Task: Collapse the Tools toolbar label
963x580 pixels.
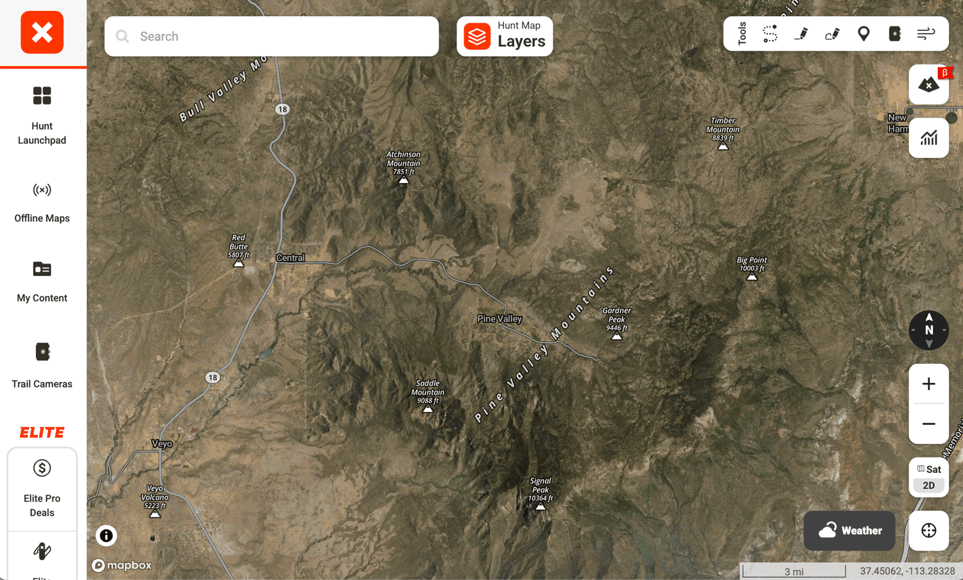Action: 742,33
